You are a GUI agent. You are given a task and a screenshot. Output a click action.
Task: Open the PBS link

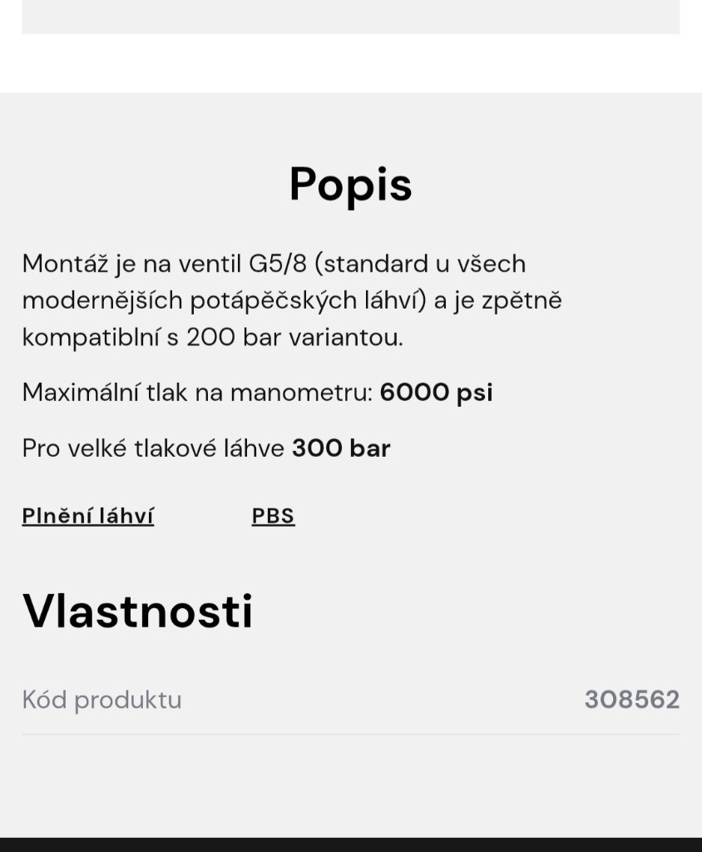coord(273,516)
